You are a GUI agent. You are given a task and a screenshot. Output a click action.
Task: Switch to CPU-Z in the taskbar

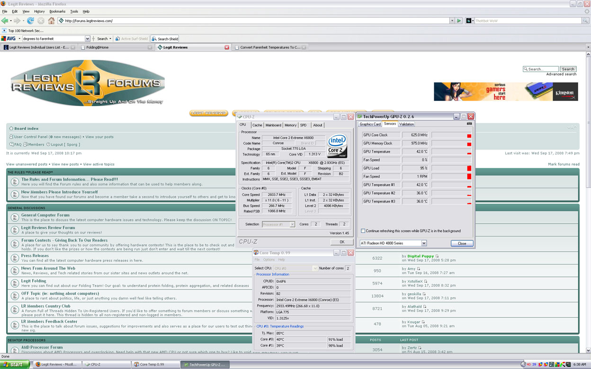(107, 365)
